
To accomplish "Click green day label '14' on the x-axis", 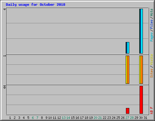I will [x=68, y=118].
